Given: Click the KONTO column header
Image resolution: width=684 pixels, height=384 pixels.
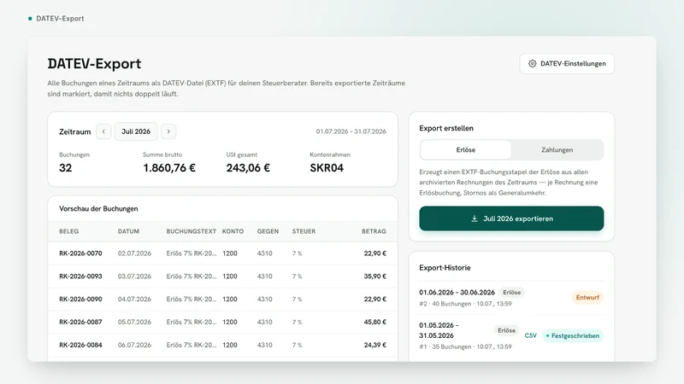Looking at the screenshot, I should coord(233,231).
